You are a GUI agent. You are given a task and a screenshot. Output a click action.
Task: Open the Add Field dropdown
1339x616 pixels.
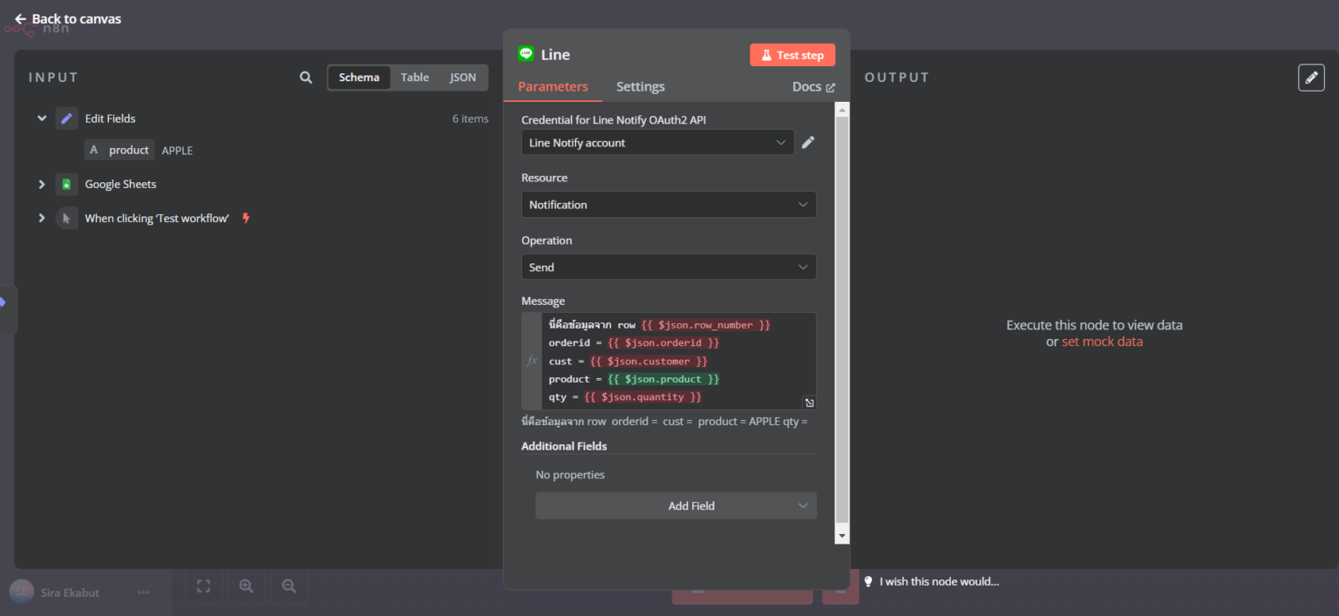click(x=676, y=505)
